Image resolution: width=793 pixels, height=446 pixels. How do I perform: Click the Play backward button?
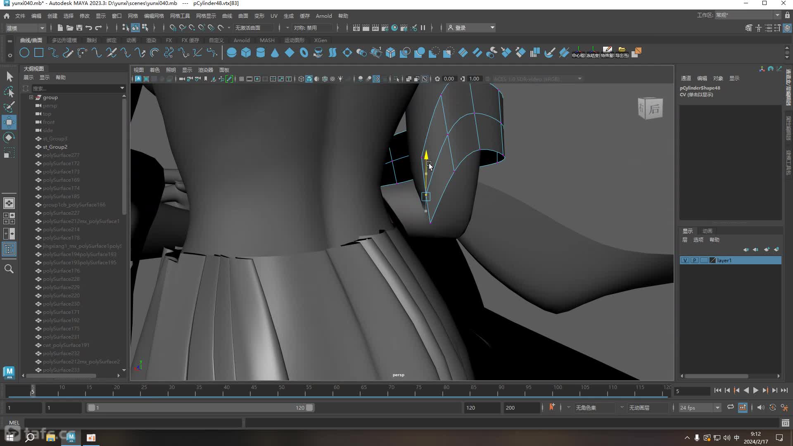[746, 390]
